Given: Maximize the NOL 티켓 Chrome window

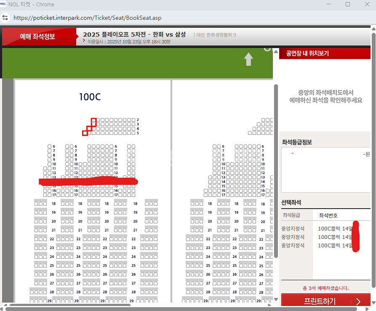Looking at the screenshot, I should coord(347,4).
